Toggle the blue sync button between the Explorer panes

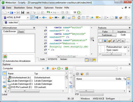point(71,87)
